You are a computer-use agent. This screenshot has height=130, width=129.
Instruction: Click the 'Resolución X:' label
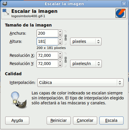(22, 55)
